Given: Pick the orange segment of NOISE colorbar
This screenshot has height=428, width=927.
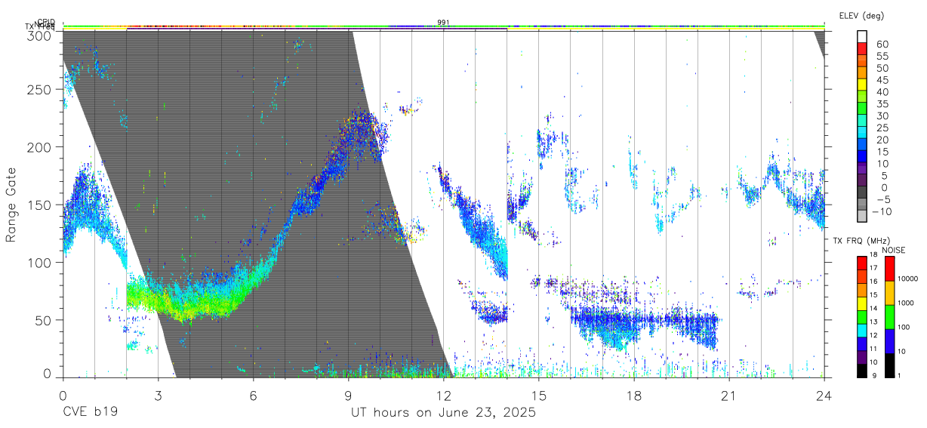Looking at the screenshot, I should pos(890,292).
